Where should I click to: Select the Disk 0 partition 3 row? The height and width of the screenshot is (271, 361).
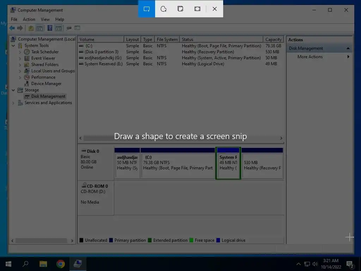tap(181, 52)
